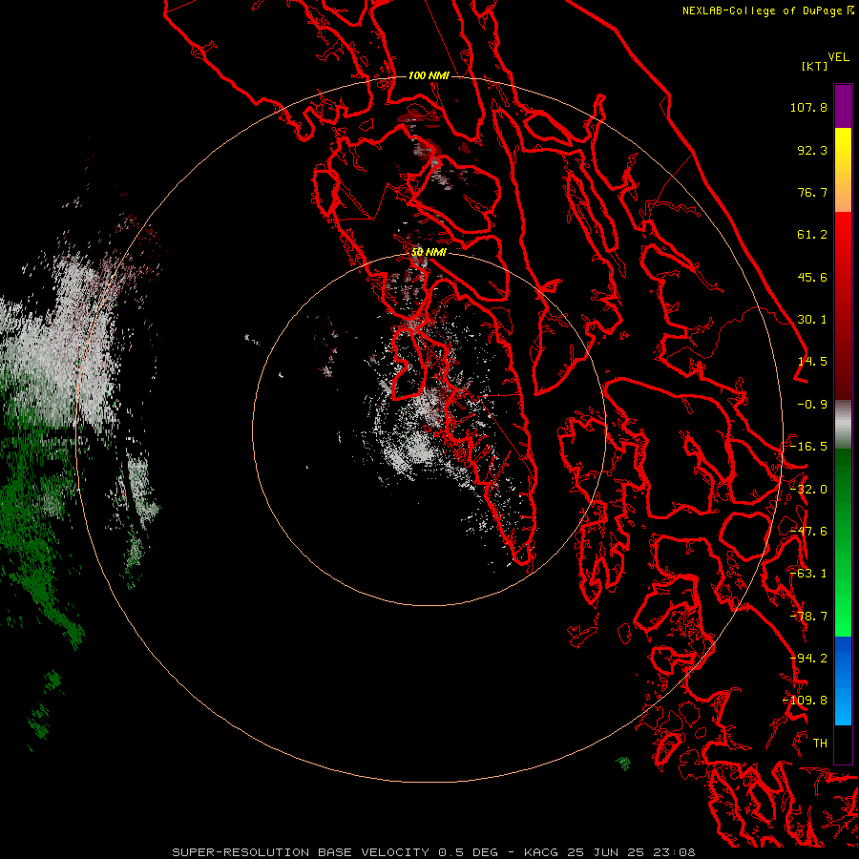Click the -109.8 scale value
Screen dimensions: 859x859
806,701
